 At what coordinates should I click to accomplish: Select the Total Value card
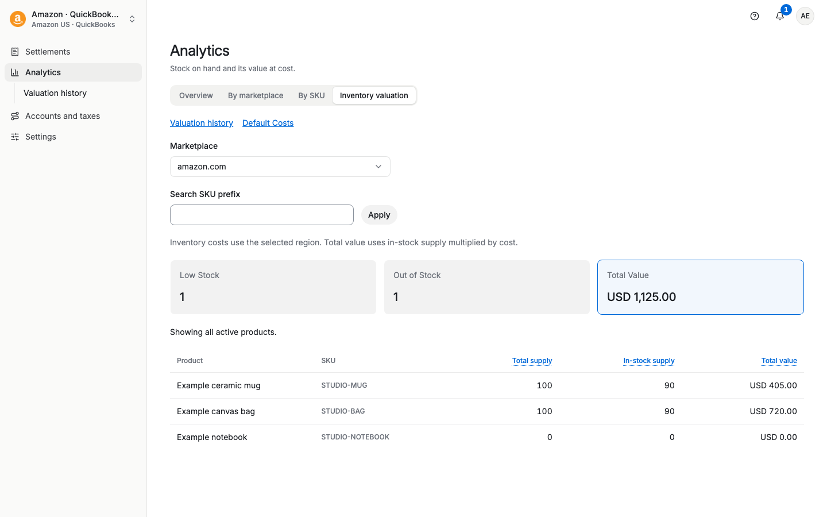701,287
